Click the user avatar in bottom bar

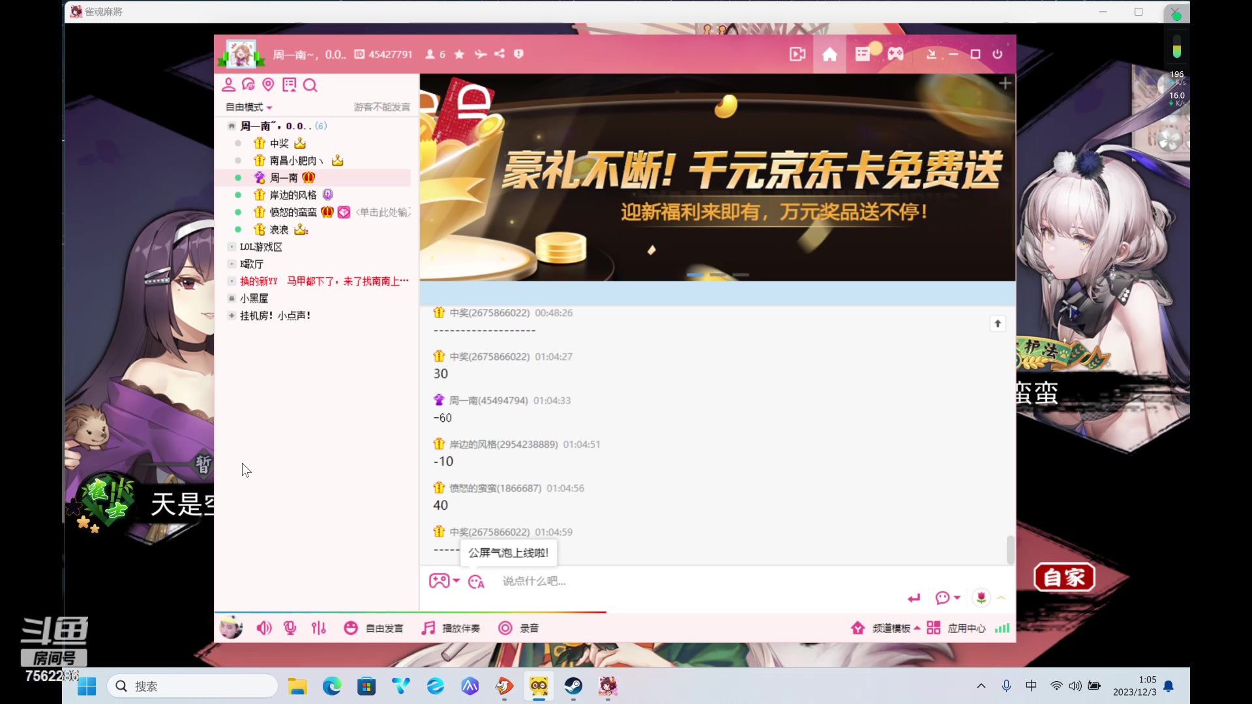click(231, 628)
